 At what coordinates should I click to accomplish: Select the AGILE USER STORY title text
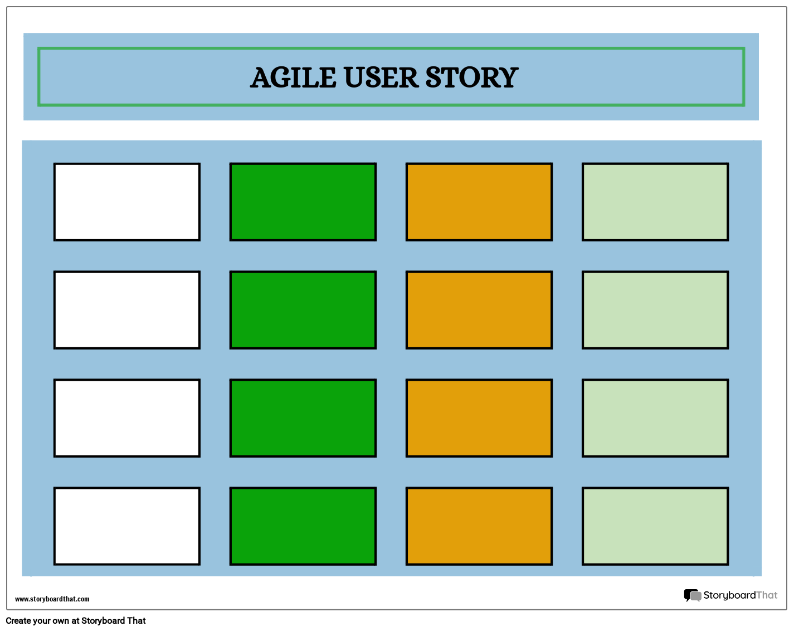pos(384,77)
